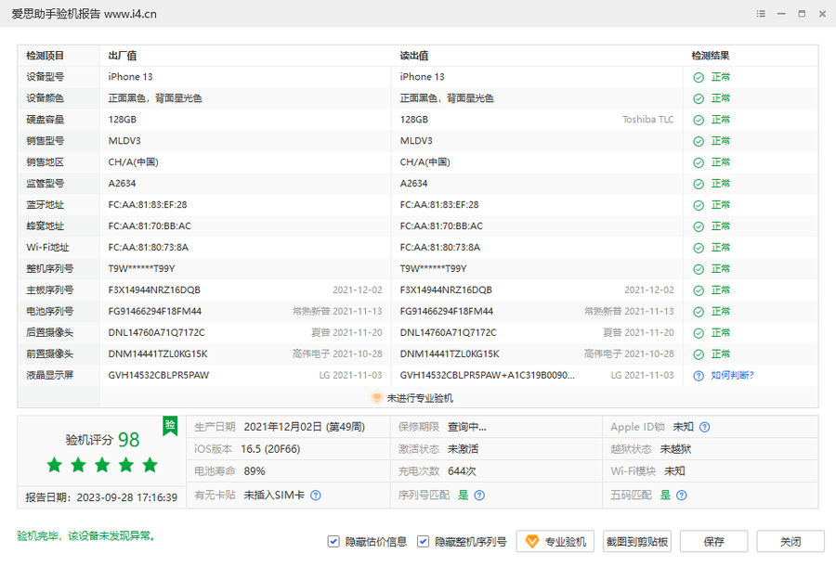Click help icon beside 序列号匹配
836x566 pixels.
click(479, 495)
